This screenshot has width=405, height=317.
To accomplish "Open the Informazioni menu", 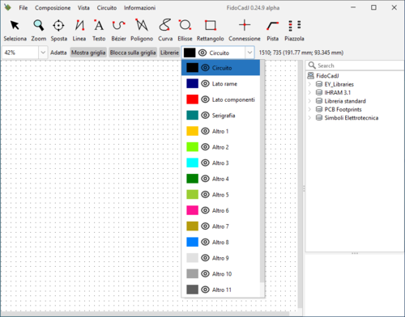I will [139, 8].
